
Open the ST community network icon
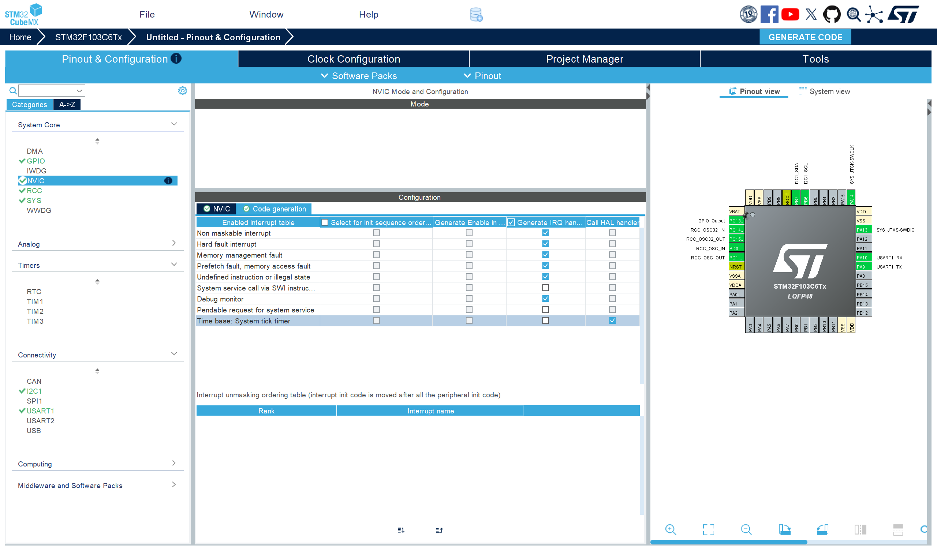[874, 15]
